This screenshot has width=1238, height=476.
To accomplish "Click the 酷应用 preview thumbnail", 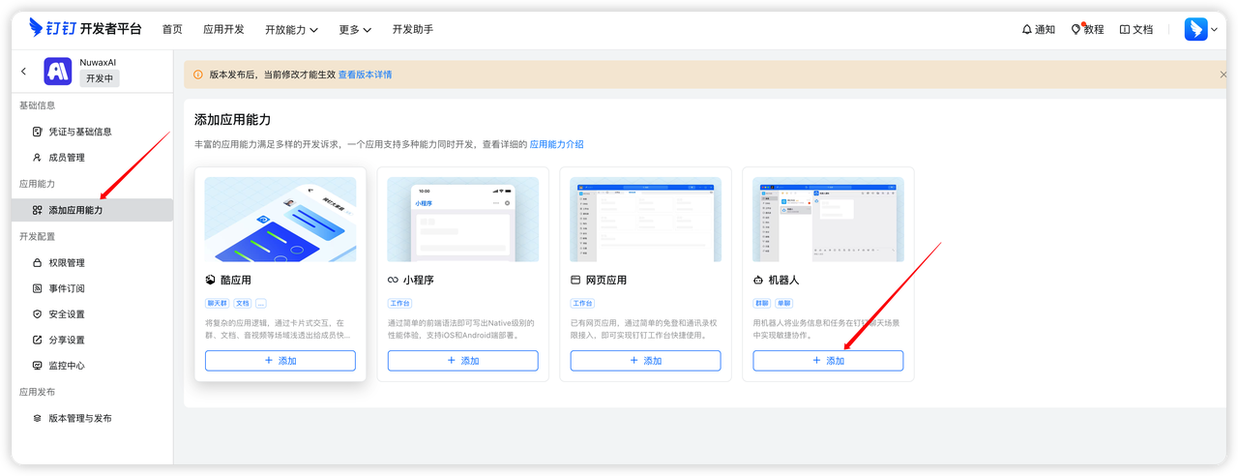I will tap(280, 220).
